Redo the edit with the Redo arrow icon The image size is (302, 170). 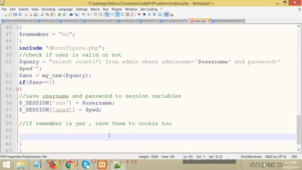64,15
